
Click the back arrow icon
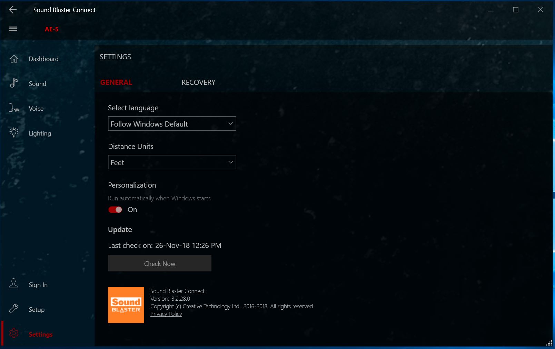(x=13, y=10)
